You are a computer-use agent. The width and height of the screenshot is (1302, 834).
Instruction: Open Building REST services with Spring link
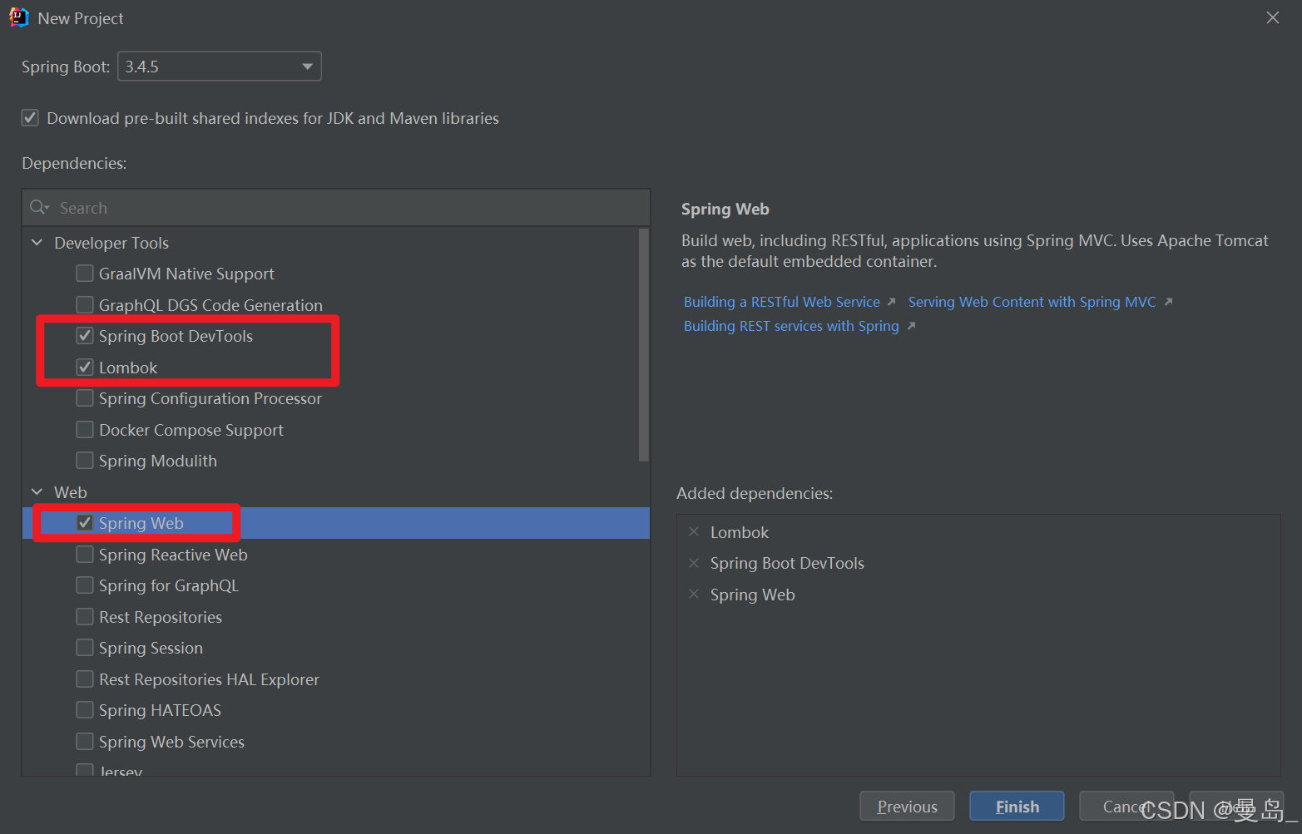(791, 326)
